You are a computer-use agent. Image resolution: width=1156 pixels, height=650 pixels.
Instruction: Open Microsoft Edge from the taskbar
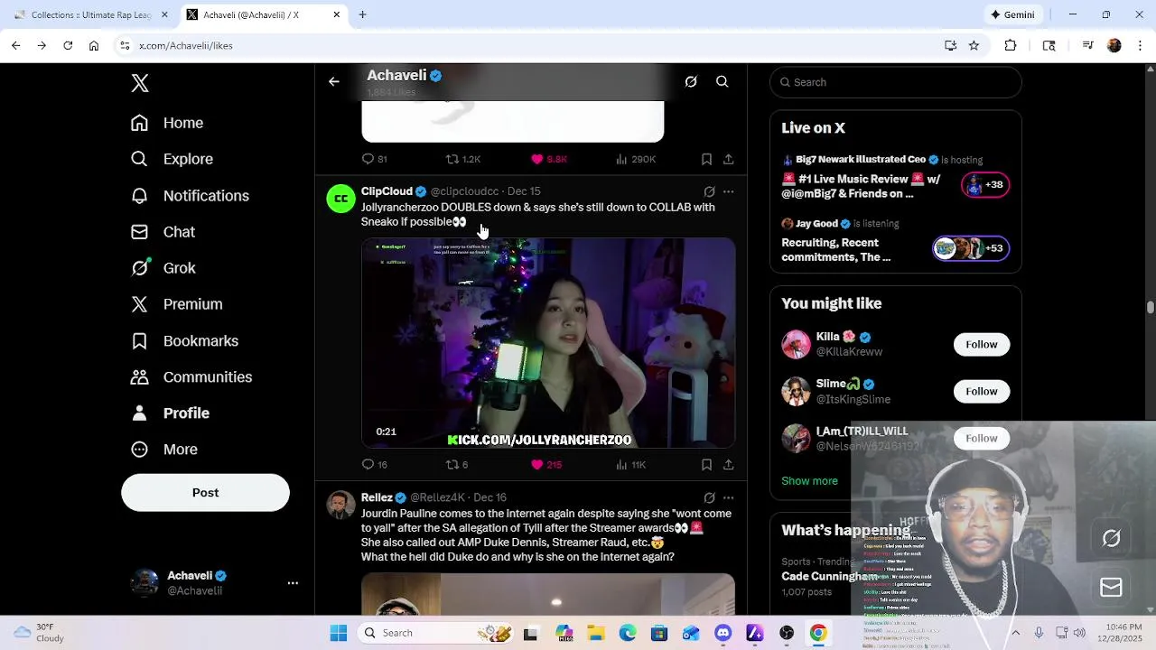[x=627, y=633]
